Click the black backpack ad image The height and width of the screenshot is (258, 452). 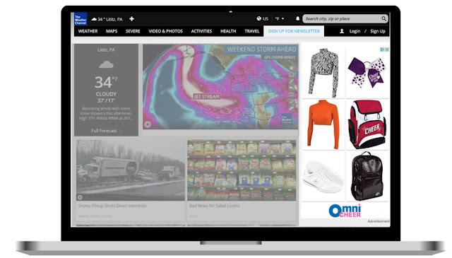[367, 176]
